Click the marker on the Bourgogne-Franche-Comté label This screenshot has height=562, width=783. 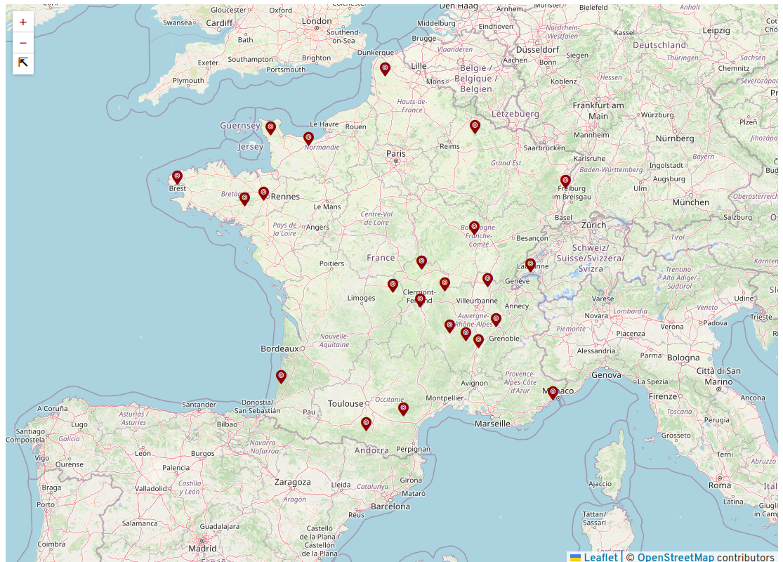click(475, 228)
